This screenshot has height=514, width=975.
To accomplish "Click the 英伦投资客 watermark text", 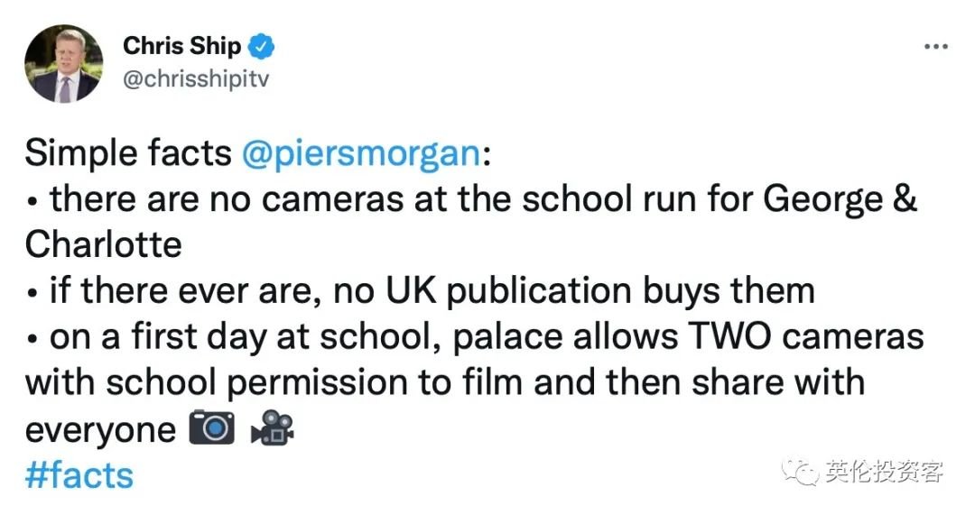I will coord(885,471).
